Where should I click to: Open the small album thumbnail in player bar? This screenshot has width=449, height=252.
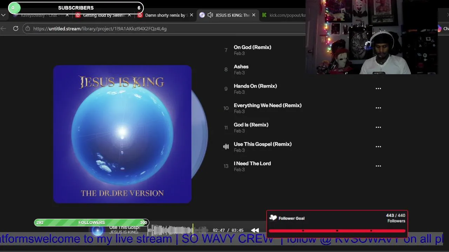(x=97, y=230)
